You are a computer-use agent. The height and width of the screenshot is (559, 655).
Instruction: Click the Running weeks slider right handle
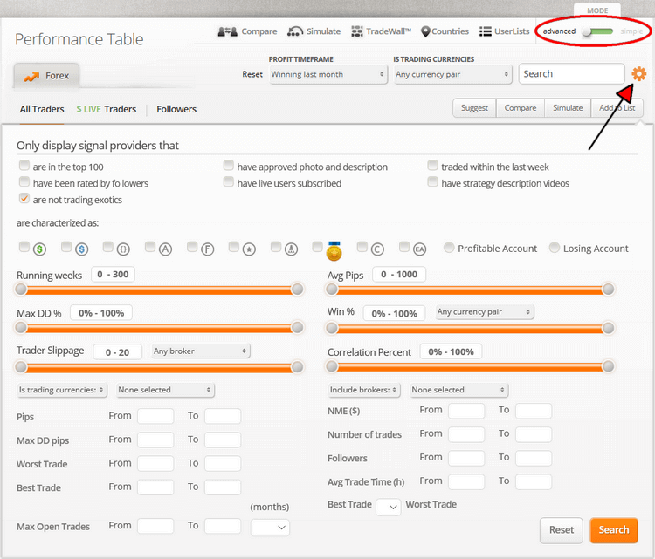click(x=297, y=290)
